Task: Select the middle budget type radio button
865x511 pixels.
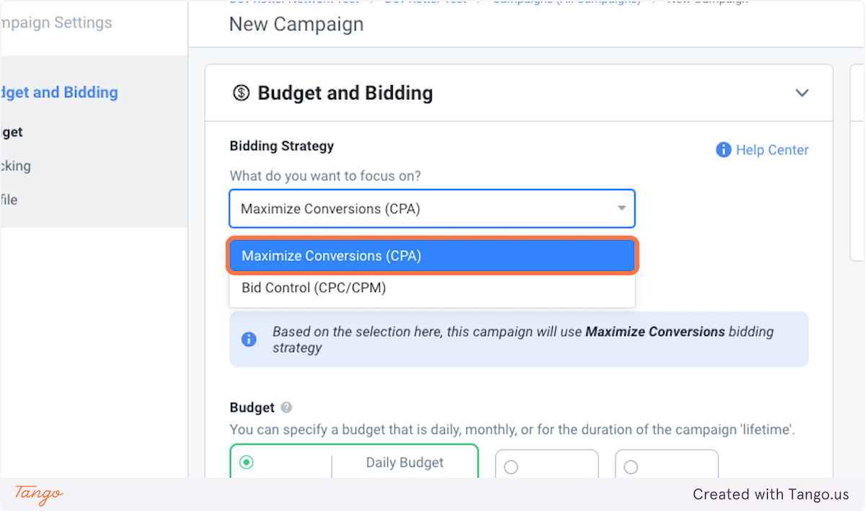Action: [511, 467]
